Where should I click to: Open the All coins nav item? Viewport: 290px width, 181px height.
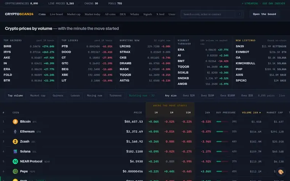coord(110,14)
